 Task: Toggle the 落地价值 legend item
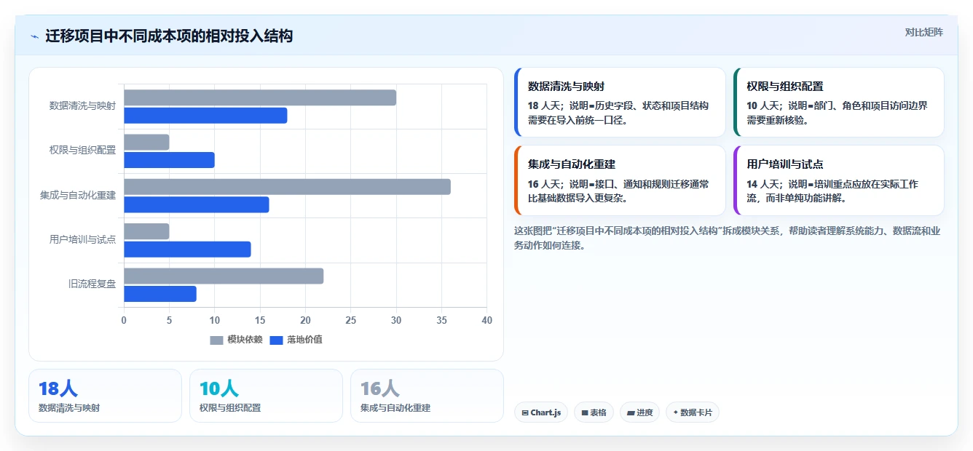[296, 340]
